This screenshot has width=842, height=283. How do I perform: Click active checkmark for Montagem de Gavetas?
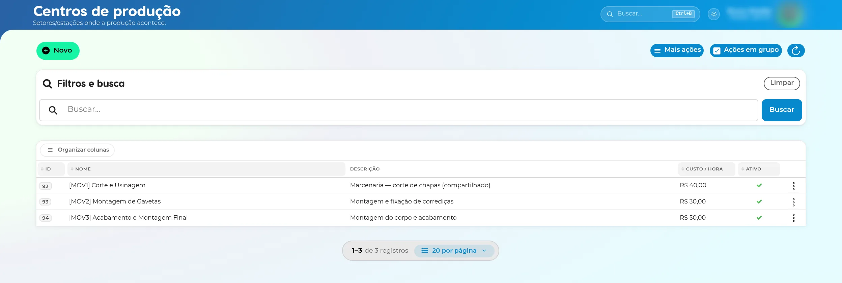coord(759,201)
